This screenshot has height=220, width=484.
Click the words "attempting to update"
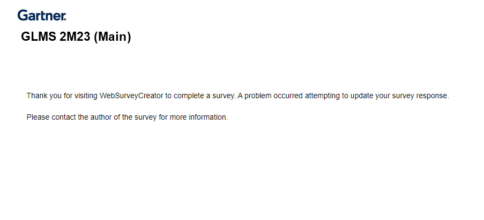[339, 96]
